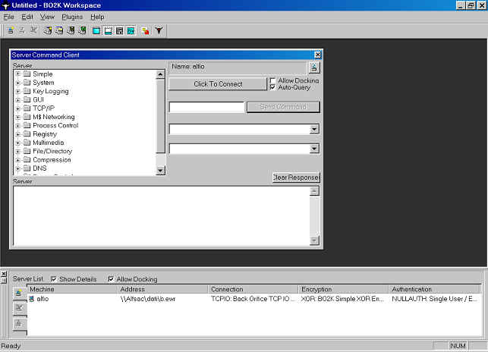
Task: Click the folder icon of Registry
Action: (x=27, y=134)
